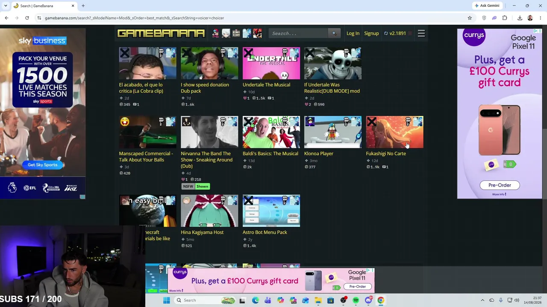This screenshot has width=547, height=307.
Task: Open Friday Night Funkin game shortcut icon
Action: point(215,33)
